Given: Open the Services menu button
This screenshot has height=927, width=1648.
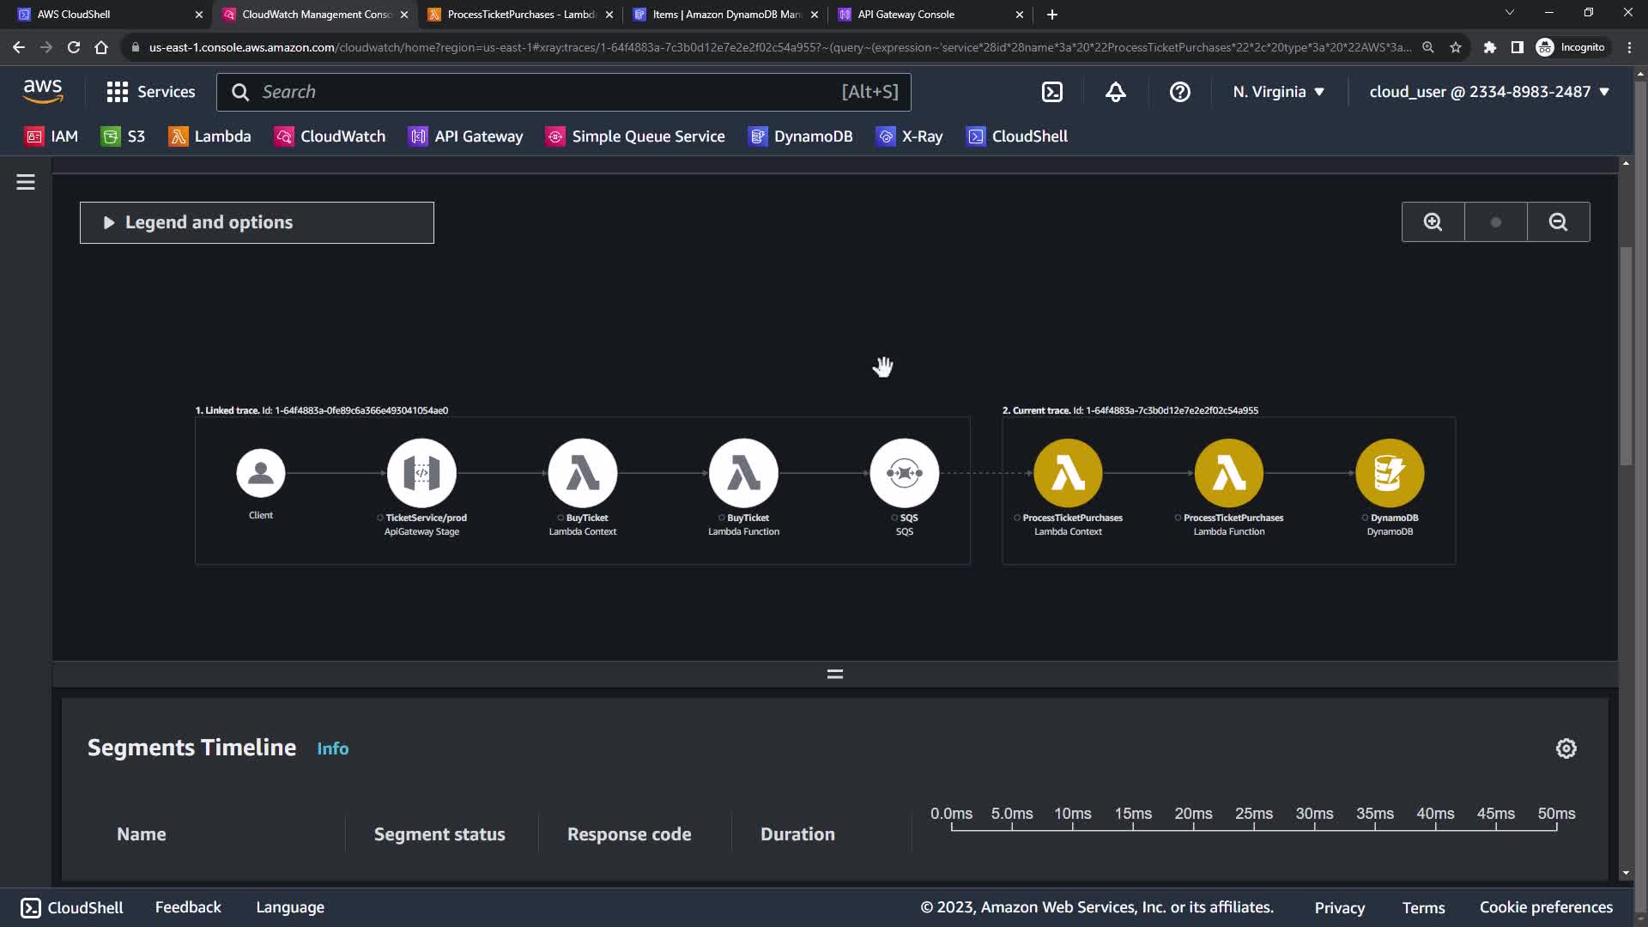Looking at the screenshot, I should [x=150, y=92].
